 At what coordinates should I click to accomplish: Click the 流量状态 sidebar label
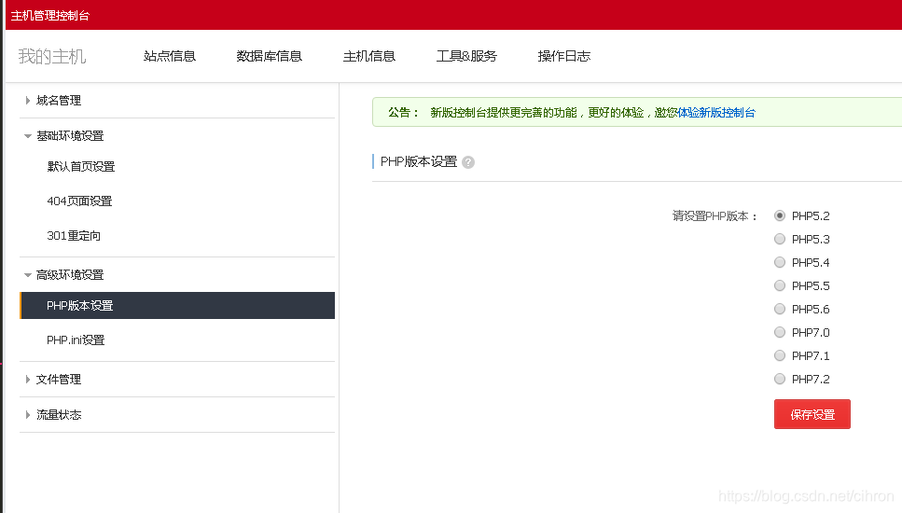(x=59, y=415)
